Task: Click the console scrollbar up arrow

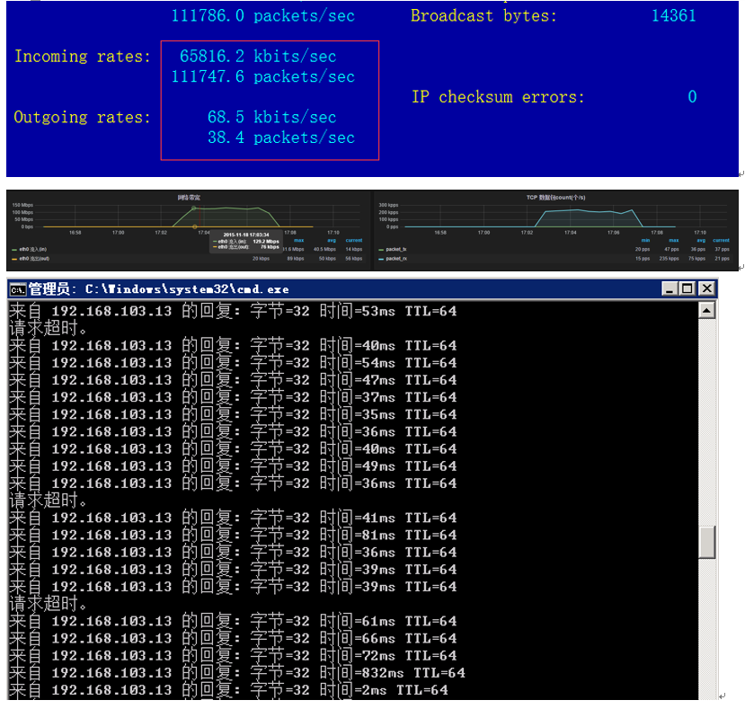Action: (x=707, y=311)
